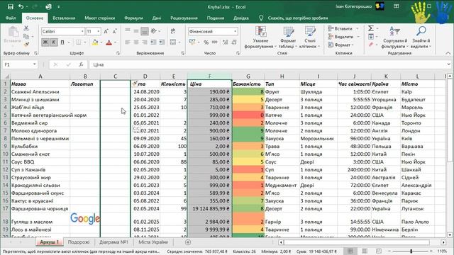Image resolution: width=454 pixels, height=255 pixels.
Task: Toggle Underline П formatting
Action: (62, 42)
